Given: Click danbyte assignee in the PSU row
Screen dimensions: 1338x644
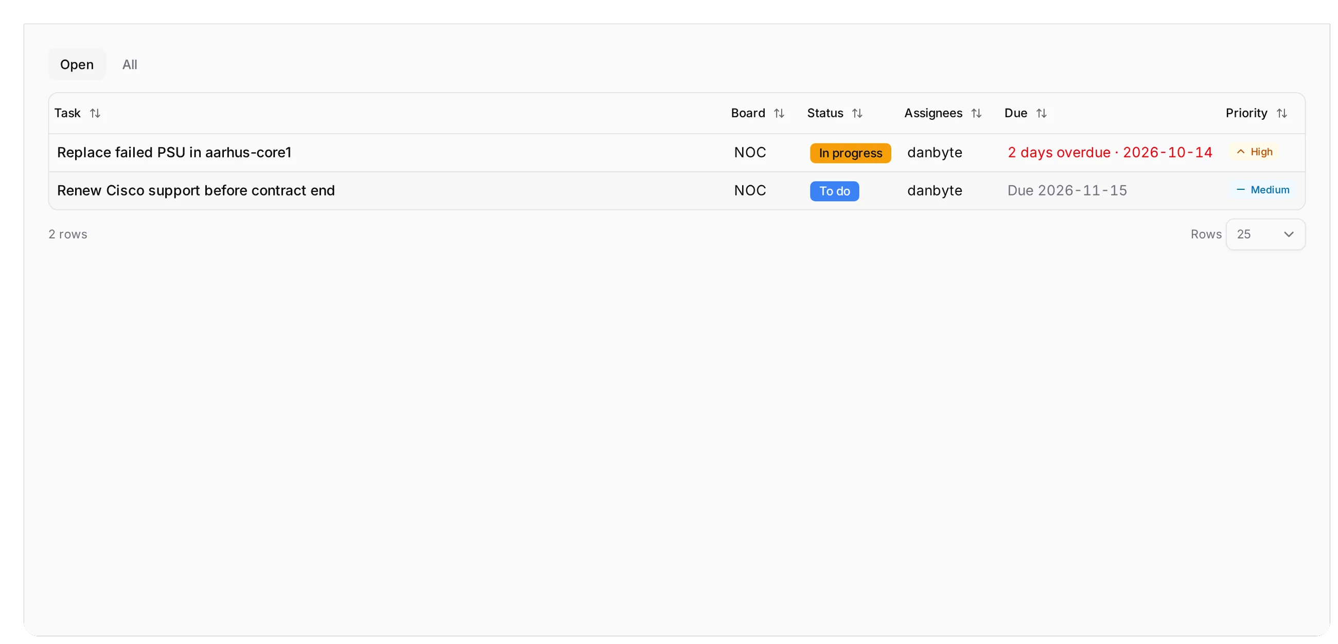Looking at the screenshot, I should point(935,152).
